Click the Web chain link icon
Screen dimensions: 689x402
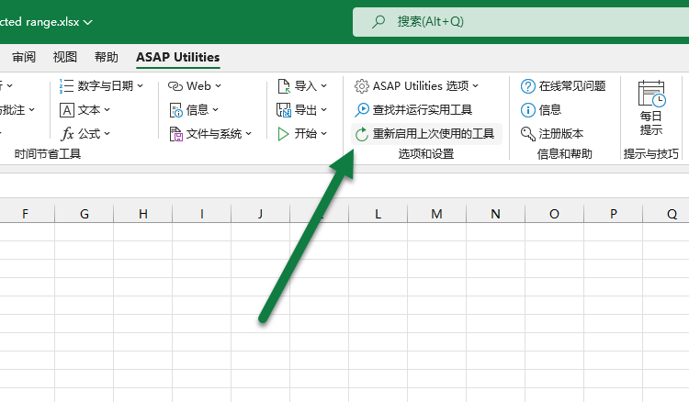[x=175, y=86]
